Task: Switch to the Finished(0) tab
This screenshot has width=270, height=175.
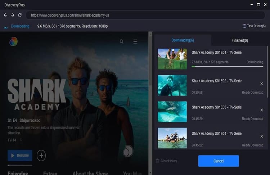Action: (239, 40)
